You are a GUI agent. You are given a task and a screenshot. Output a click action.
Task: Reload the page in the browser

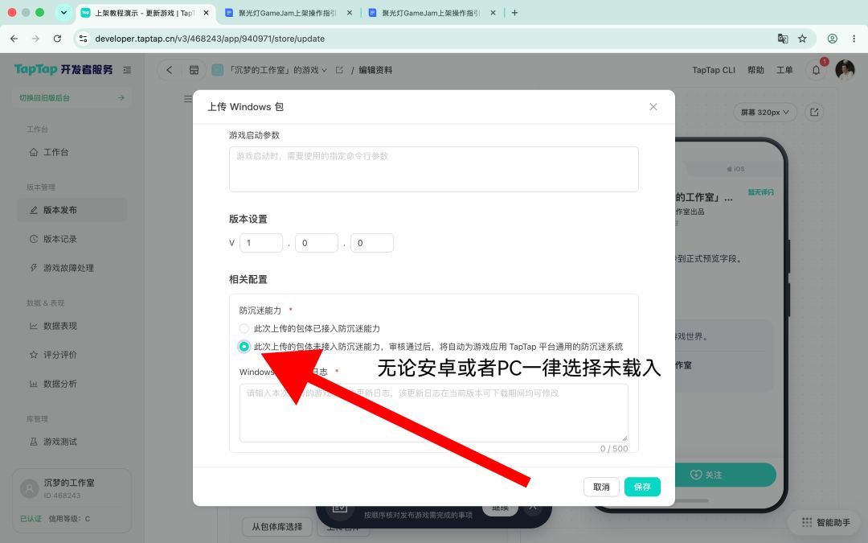pos(57,39)
